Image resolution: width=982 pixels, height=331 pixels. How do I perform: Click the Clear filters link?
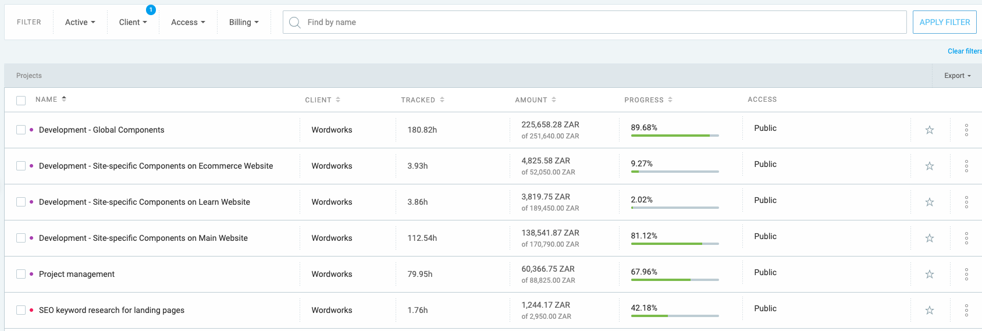(964, 51)
